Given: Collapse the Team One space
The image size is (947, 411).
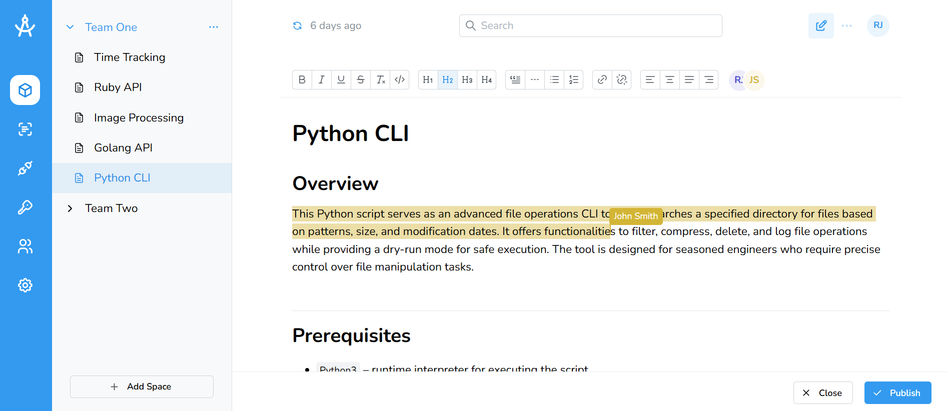Looking at the screenshot, I should pos(70,27).
